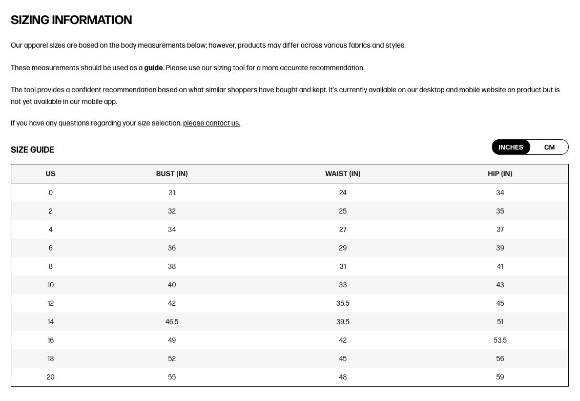Click the 46.5 bust value
580x401 pixels.
[x=172, y=322]
